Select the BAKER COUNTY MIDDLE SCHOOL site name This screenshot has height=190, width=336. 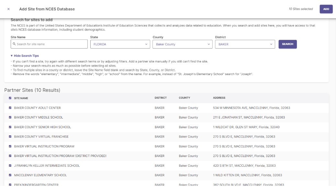coord(38,117)
